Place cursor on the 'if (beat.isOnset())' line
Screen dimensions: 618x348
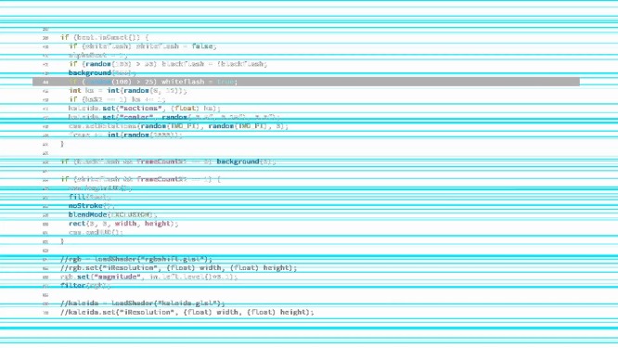[x=105, y=37]
